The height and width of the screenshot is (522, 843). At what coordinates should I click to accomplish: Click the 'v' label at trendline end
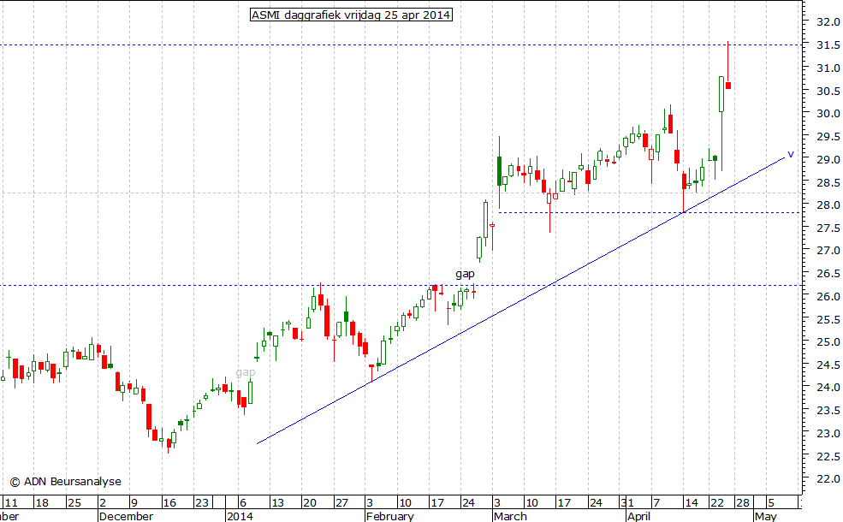pyautogui.click(x=790, y=154)
